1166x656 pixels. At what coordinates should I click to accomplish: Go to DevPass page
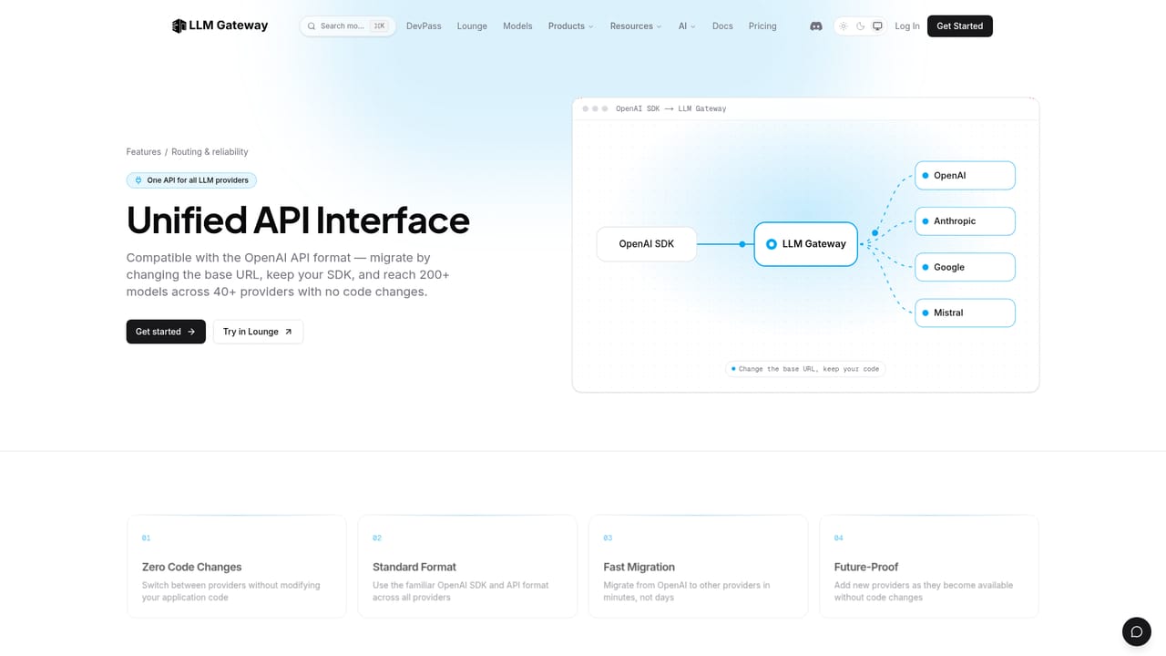424,26
